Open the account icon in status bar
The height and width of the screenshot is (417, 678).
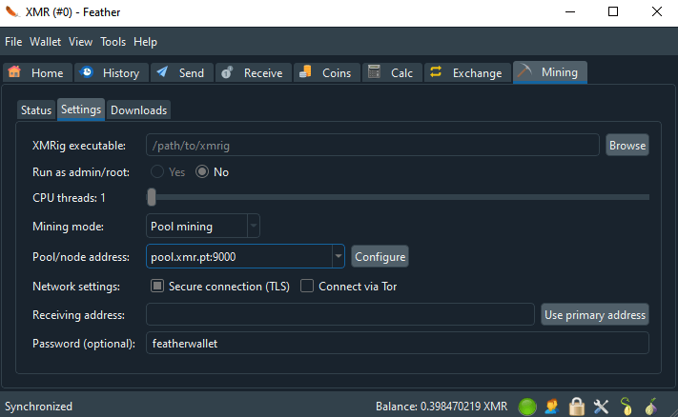pos(552,407)
